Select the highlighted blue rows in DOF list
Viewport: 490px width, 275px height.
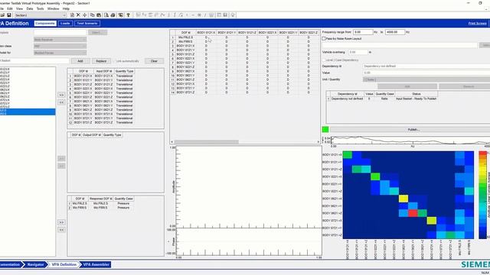[x=28, y=112]
